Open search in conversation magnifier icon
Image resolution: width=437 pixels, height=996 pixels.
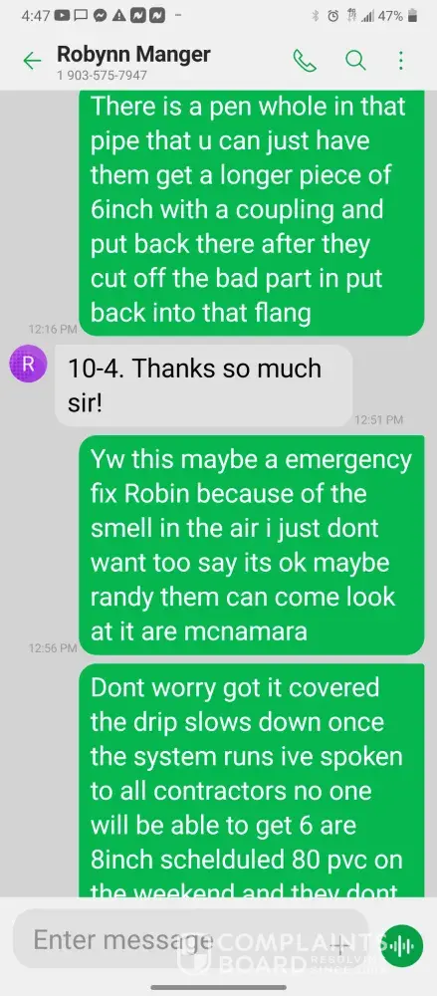click(355, 61)
